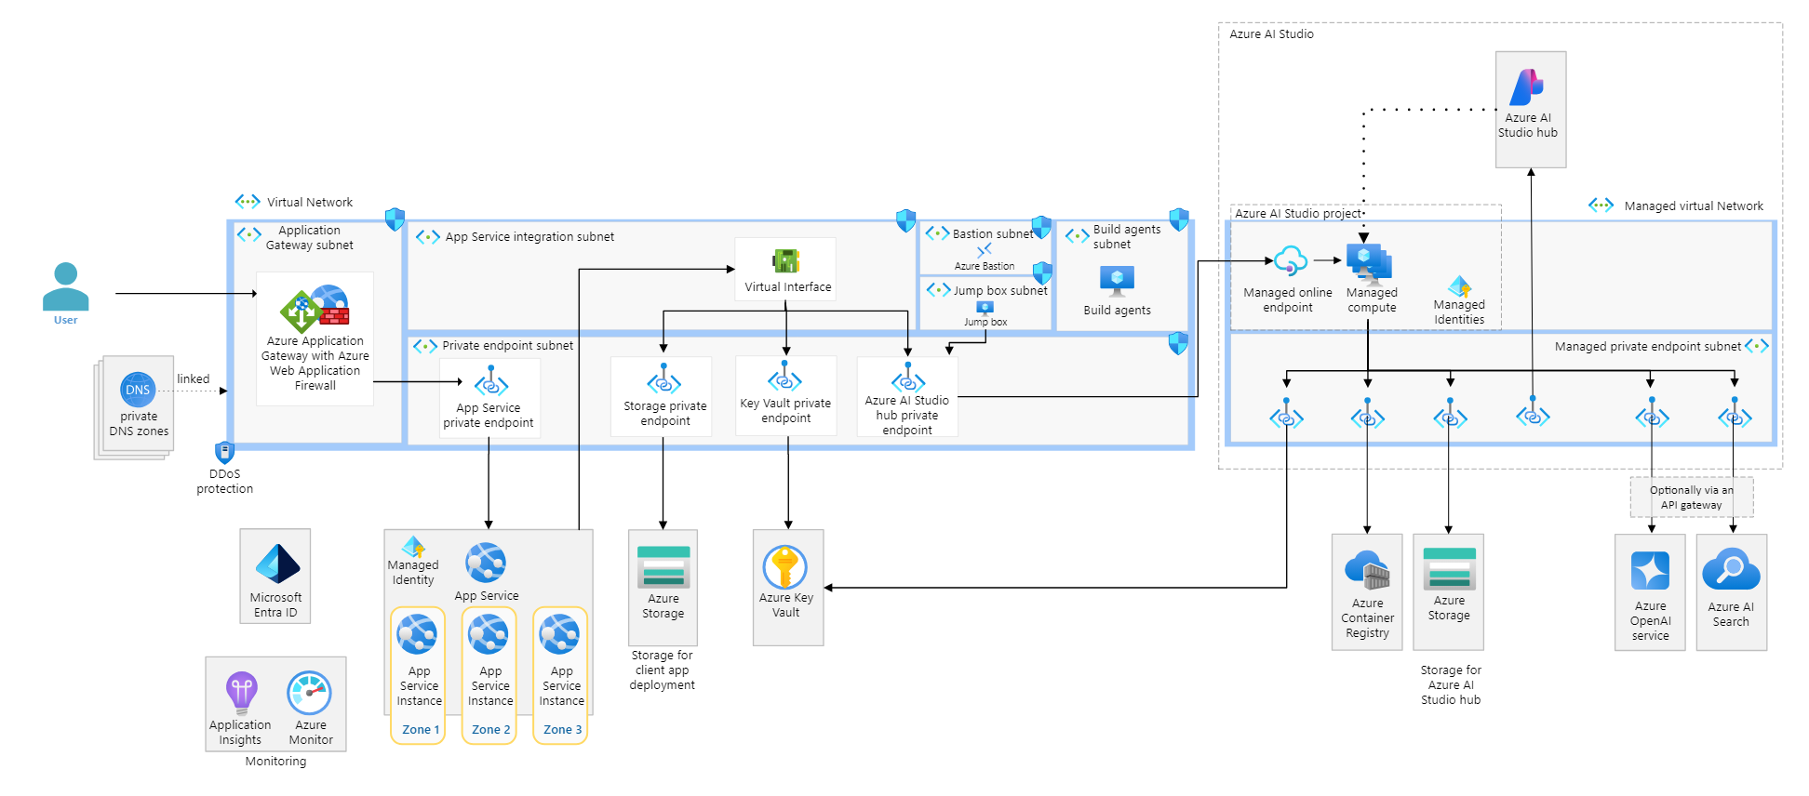The width and height of the screenshot is (1809, 796).
Task: Select the Application Insights lightbulb icon
Action: tap(241, 693)
